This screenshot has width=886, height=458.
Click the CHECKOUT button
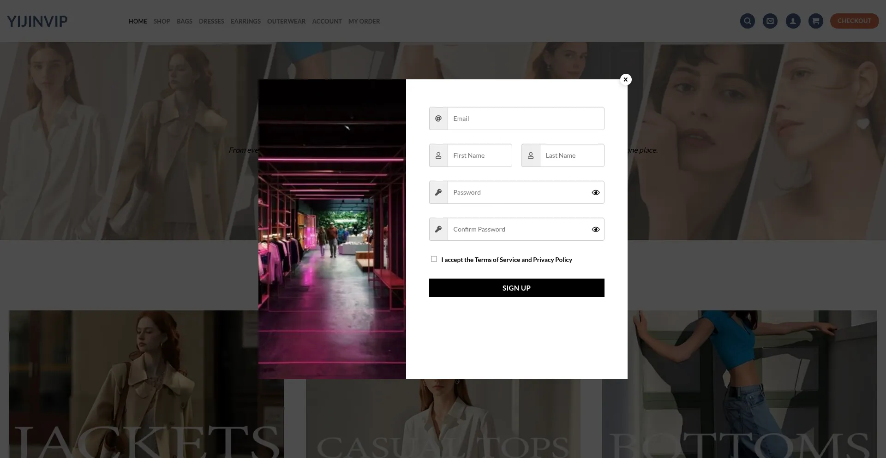(854, 21)
